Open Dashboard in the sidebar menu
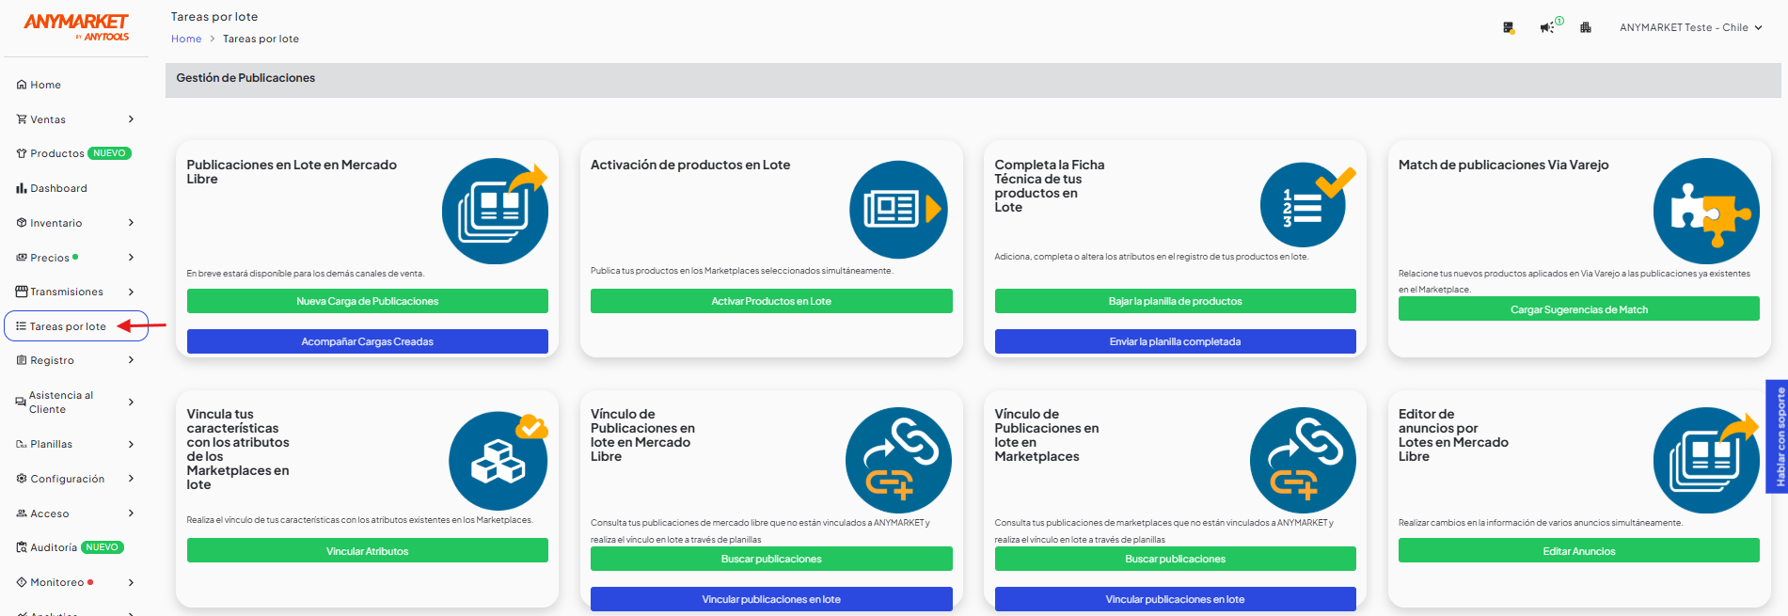The image size is (1788, 616). coord(58,188)
